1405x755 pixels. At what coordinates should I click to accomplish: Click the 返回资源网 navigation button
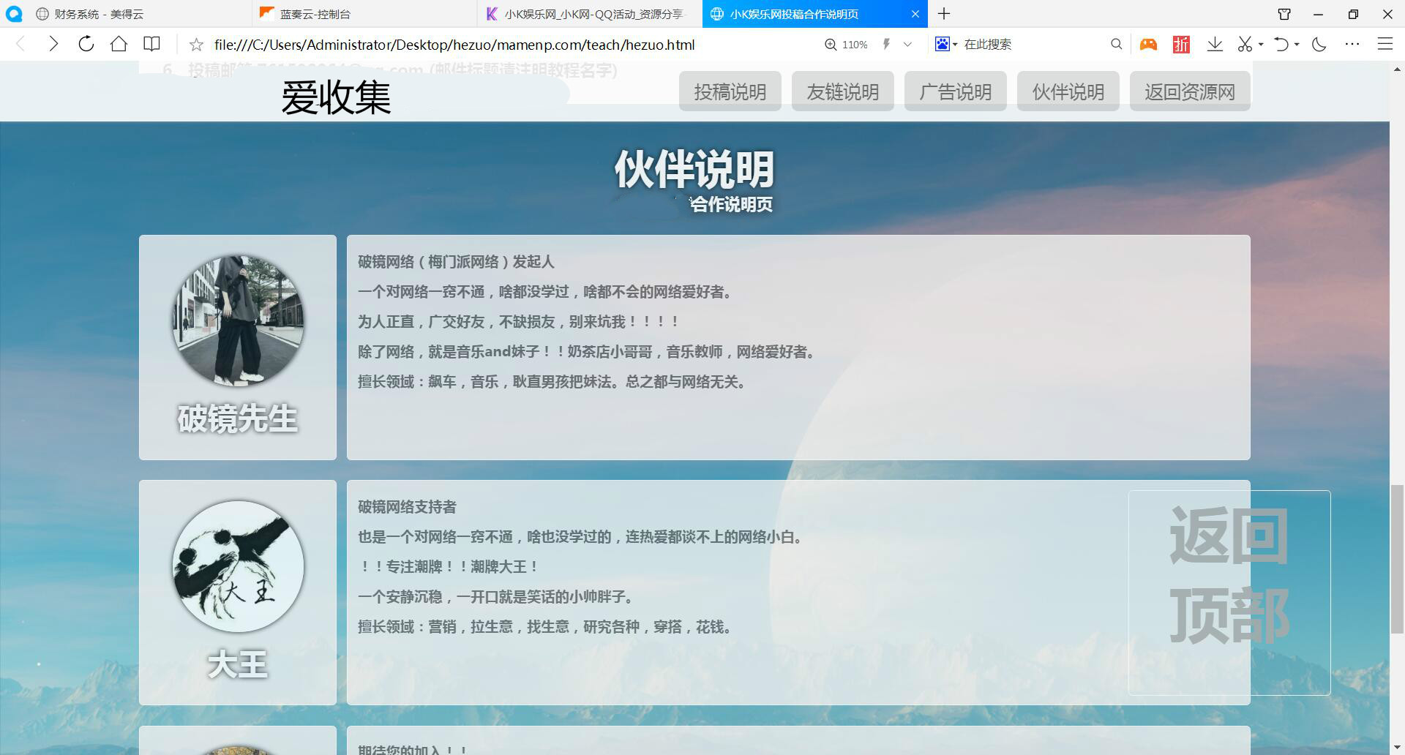point(1190,91)
